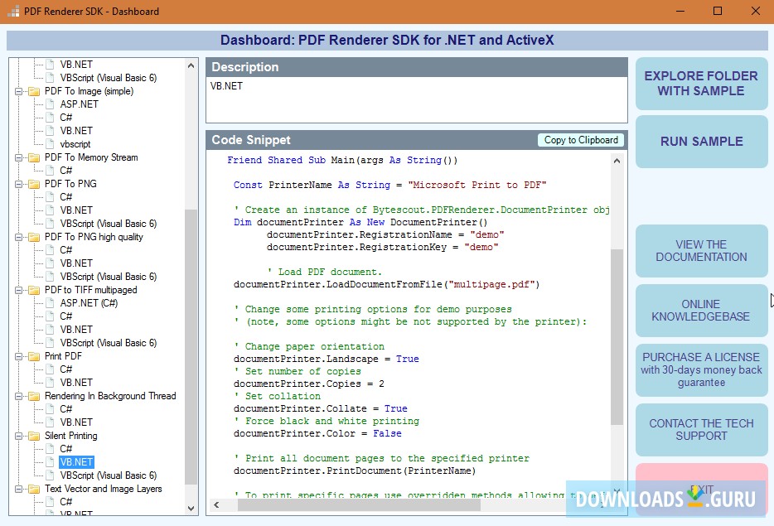The height and width of the screenshot is (526, 774).
Task: Copy code snippet to clipboard
Action: pos(581,140)
